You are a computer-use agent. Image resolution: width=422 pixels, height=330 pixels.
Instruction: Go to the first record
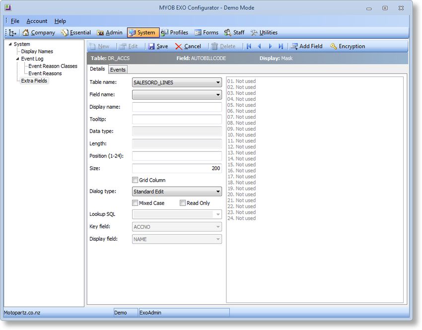249,46
